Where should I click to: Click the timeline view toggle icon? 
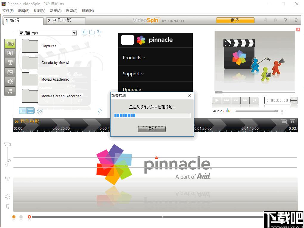pos(284,121)
